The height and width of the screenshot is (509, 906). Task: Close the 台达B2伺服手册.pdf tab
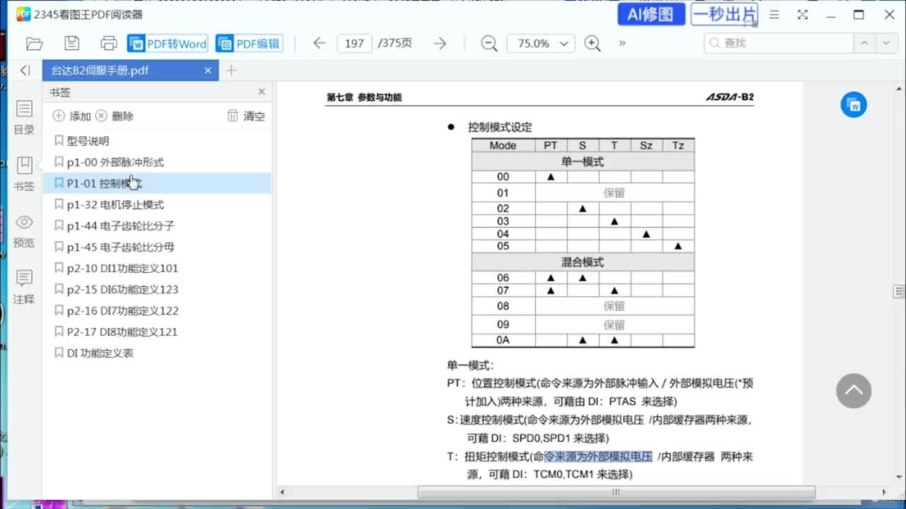208,70
